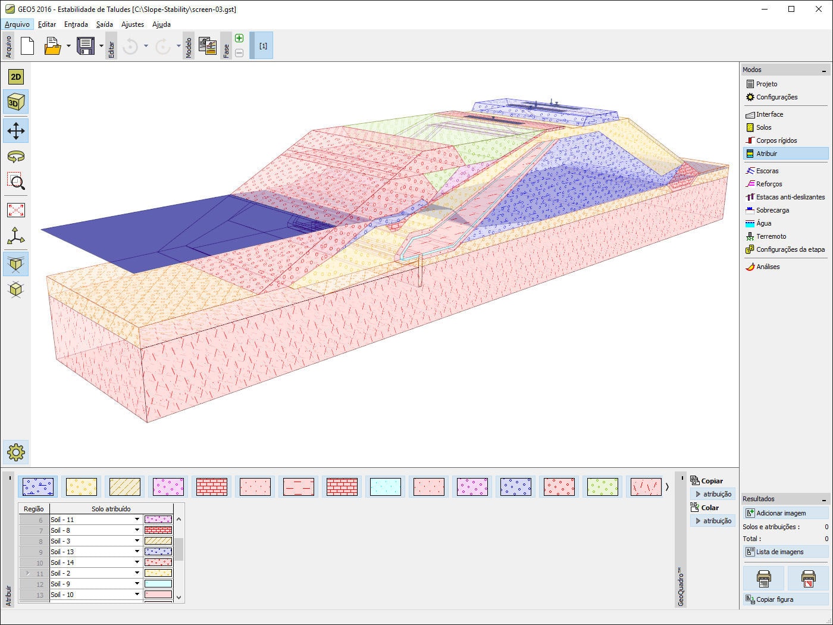Open the save options dropdown arrow

point(101,45)
